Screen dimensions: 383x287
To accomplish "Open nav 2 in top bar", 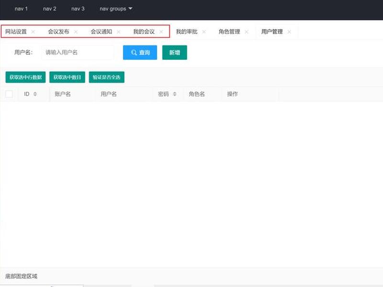I will pos(50,9).
